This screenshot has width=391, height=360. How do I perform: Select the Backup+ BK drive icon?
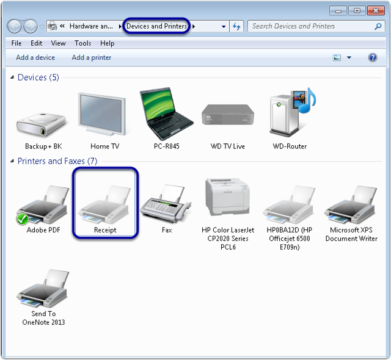(42, 126)
